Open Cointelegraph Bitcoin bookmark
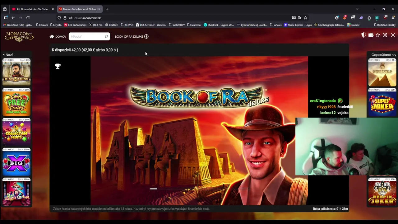The width and height of the screenshot is (398, 224). point(329,25)
